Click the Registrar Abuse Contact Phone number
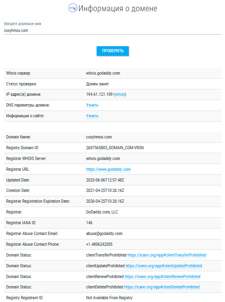 pos(99,244)
